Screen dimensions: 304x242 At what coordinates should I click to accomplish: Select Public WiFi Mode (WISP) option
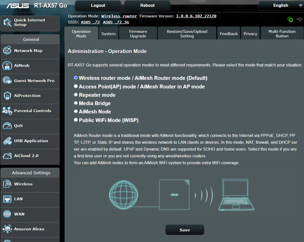(76, 120)
